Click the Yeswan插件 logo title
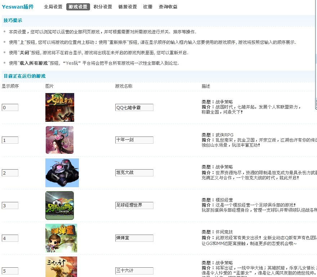 pyautogui.click(x=18, y=7)
